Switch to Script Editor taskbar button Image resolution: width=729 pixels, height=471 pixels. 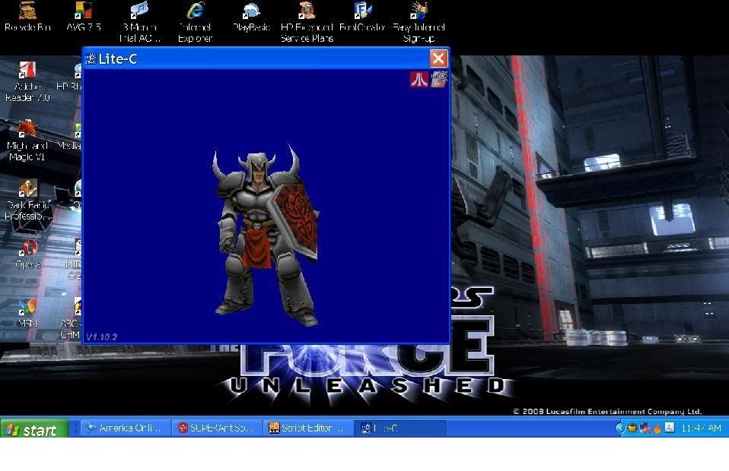coord(307,428)
